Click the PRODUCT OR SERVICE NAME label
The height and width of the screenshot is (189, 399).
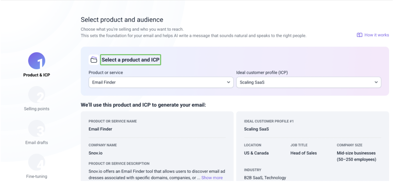tap(113, 121)
